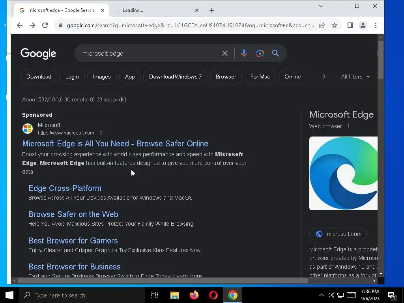The image size is (404, 303).
Task: Open a new tab with plus button
Action: coord(212,10)
